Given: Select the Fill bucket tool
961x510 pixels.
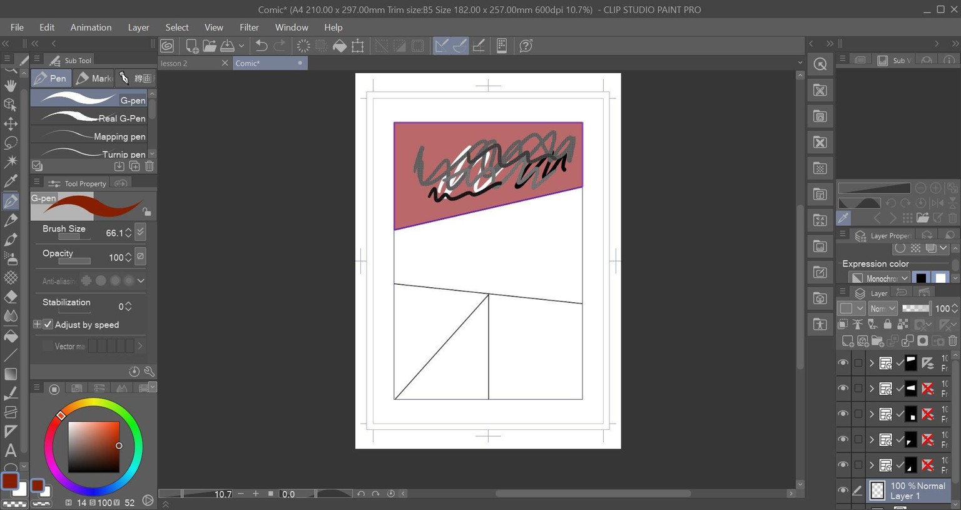Looking at the screenshot, I should 11,336.
